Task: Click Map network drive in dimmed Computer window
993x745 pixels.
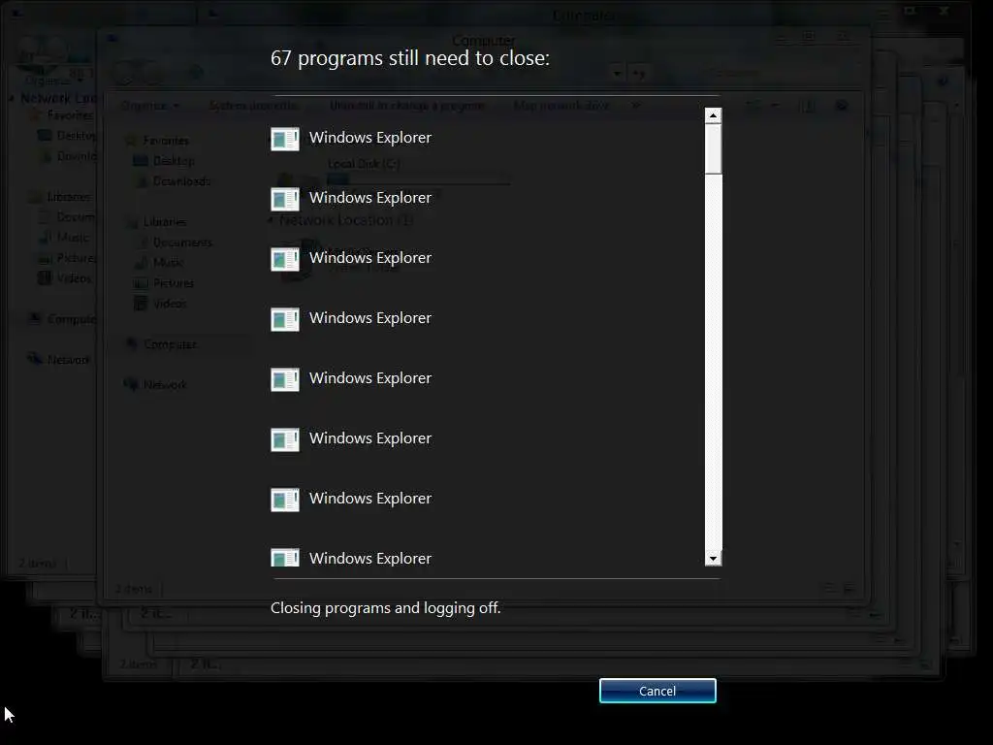Action: click(x=561, y=106)
